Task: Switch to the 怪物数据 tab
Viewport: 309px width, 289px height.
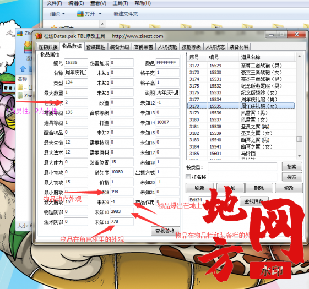Action: [48, 47]
